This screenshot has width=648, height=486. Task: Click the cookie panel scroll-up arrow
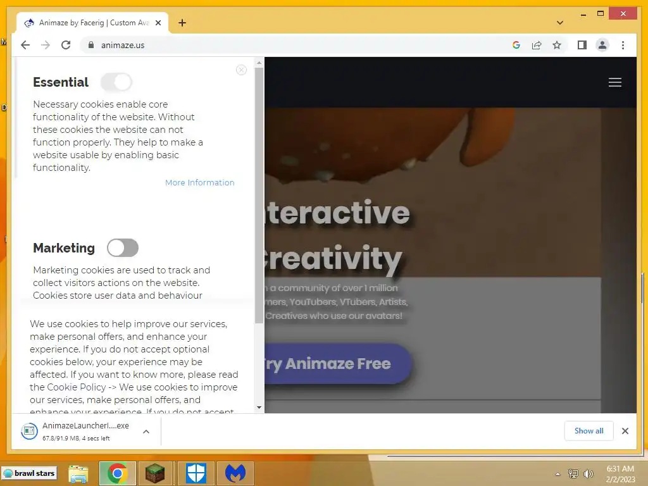pyautogui.click(x=259, y=63)
